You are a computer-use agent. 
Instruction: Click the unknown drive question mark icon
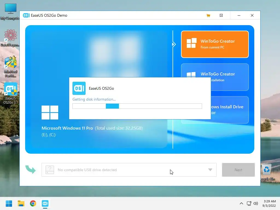(50, 170)
